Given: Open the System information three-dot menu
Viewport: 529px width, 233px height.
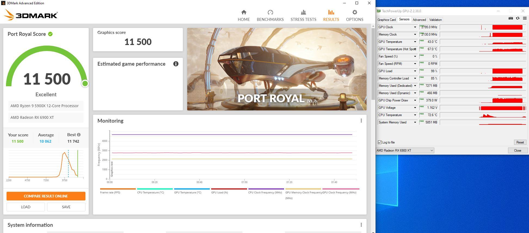Looking at the screenshot, I should (x=361, y=225).
